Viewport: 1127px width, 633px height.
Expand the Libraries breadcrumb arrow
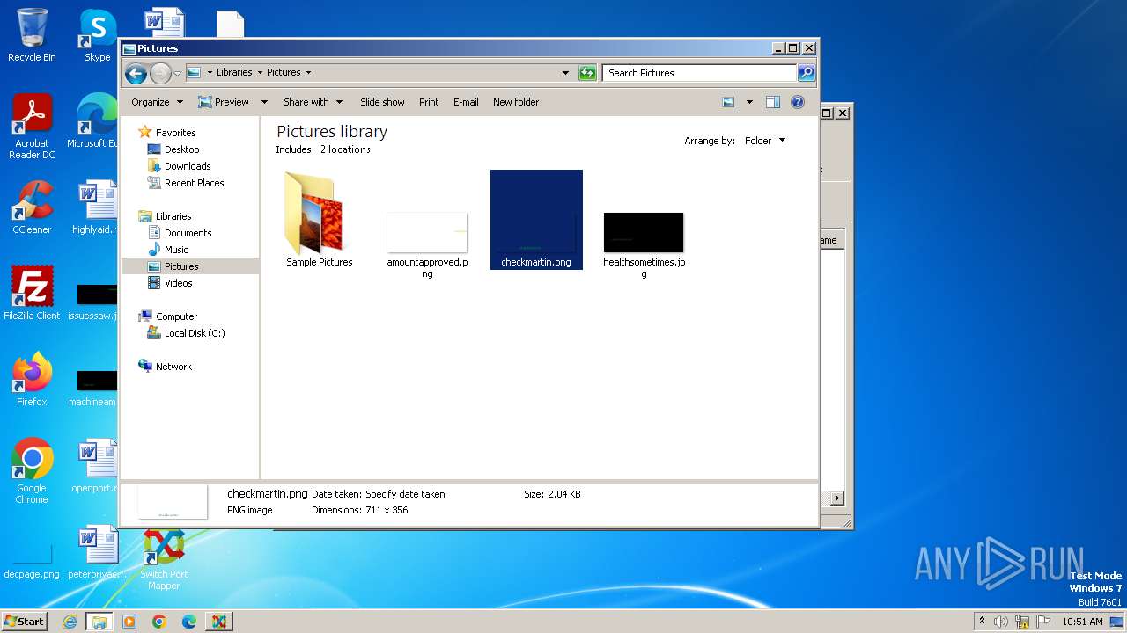coord(259,73)
